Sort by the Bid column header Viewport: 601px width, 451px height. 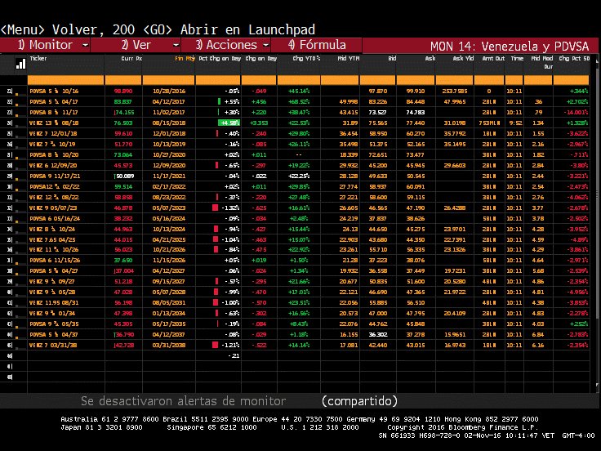click(x=392, y=58)
